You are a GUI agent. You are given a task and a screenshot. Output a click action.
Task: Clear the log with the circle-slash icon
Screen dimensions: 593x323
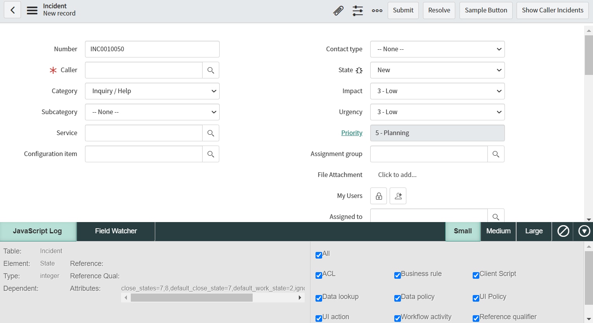click(x=563, y=231)
